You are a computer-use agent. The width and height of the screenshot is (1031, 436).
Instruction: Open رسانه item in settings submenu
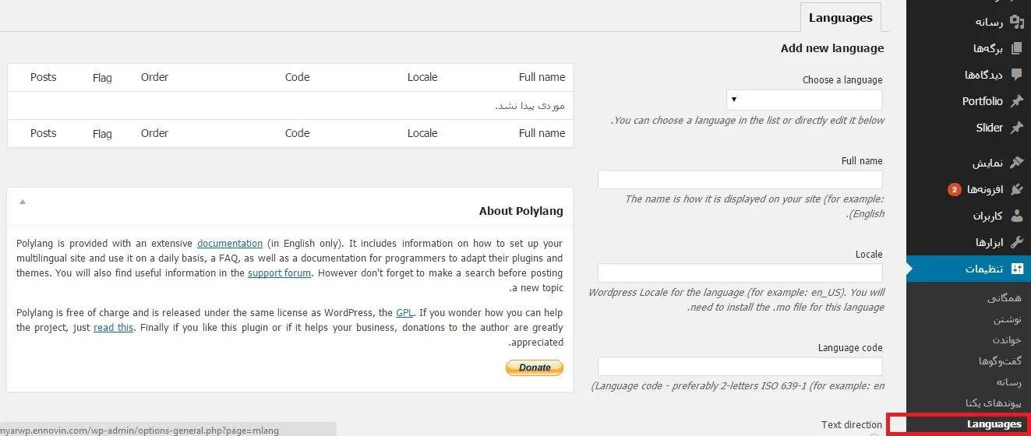(1008, 382)
